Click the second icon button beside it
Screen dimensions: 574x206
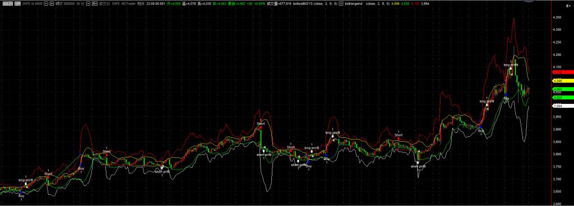(x=17, y=4)
